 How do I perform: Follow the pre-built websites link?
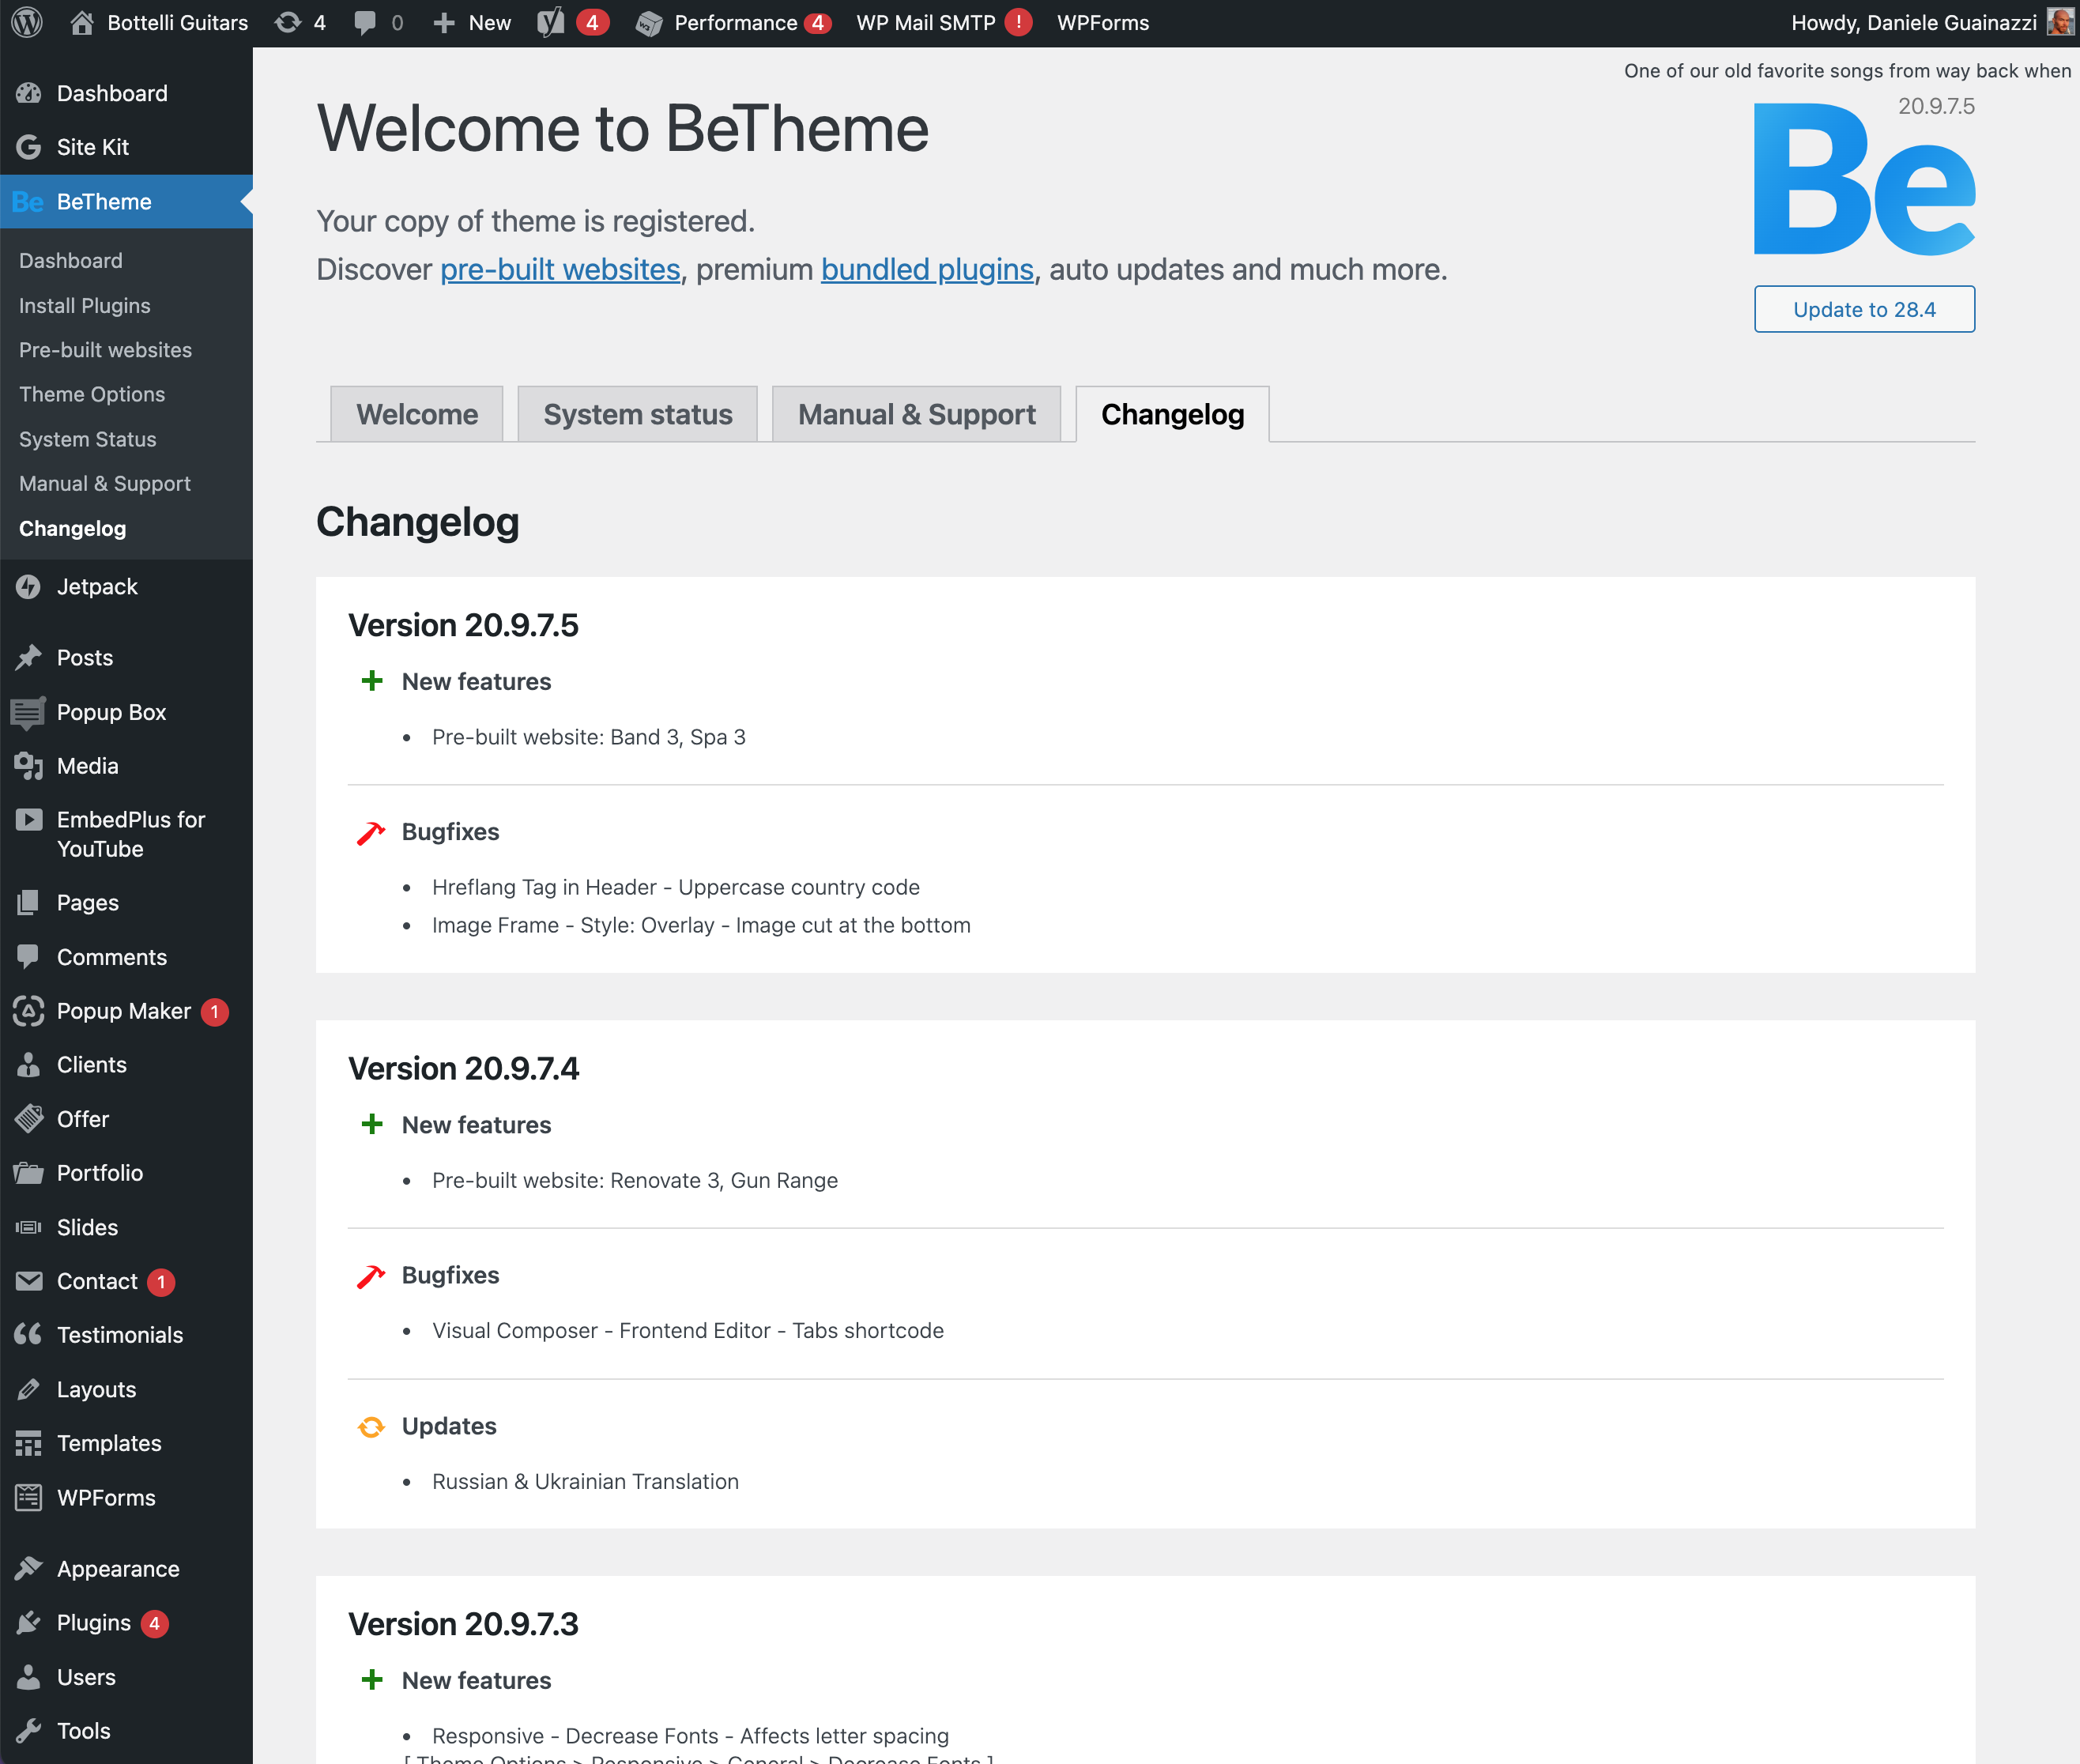pos(560,269)
